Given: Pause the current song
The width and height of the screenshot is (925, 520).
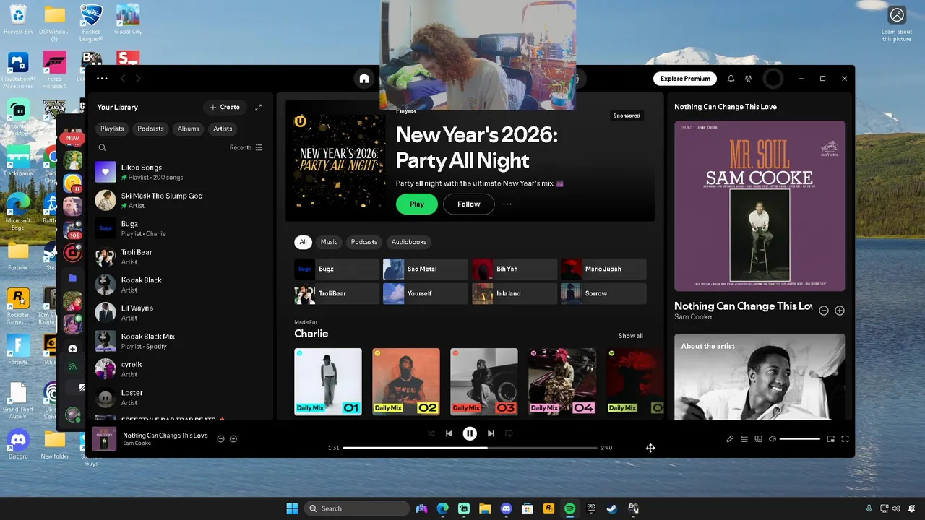Looking at the screenshot, I should 470,433.
